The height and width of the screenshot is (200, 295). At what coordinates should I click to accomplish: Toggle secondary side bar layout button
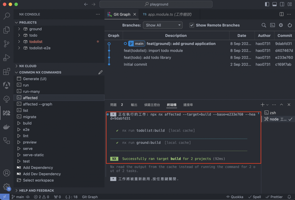pyautogui.click(x=282, y=4)
